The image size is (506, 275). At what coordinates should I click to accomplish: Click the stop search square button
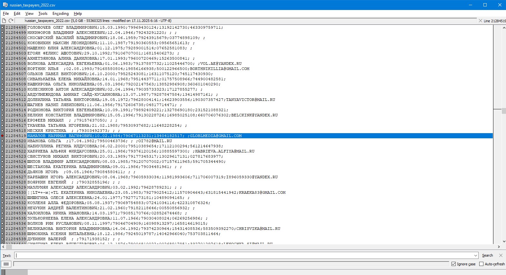[x=6, y=264]
